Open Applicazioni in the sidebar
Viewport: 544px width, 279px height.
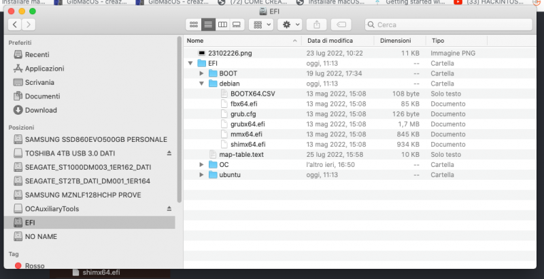(x=44, y=69)
